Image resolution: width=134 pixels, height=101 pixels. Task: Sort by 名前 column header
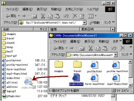coord(18,29)
